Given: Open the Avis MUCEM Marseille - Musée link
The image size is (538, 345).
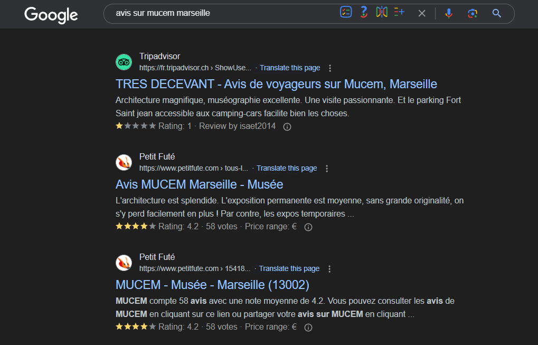Looking at the screenshot, I should click(x=199, y=184).
